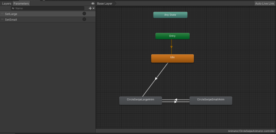
Task: Select the SetLarge parameter row
Action: [x=48, y=14]
